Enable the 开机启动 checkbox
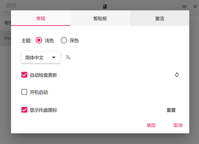Image resolution: width=199 pixels, height=144 pixels. (24, 92)
